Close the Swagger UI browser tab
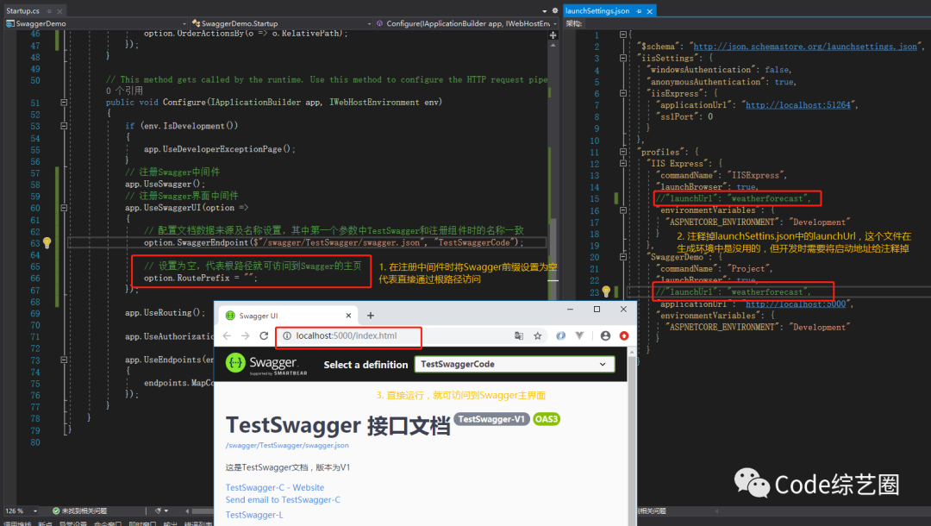This screenshot has width=931, height=526. 348,316
